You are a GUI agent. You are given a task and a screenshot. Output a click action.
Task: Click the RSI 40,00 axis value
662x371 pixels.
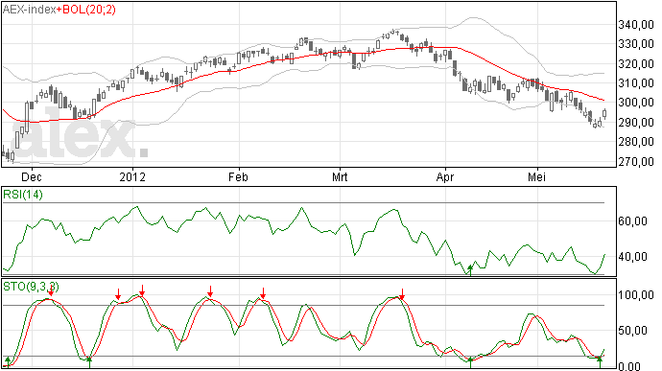point(632,257)
